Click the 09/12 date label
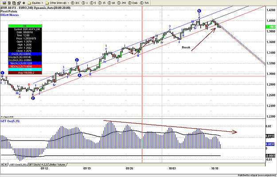The width and height of the screenshot is (277, 177). coord(44,169)
